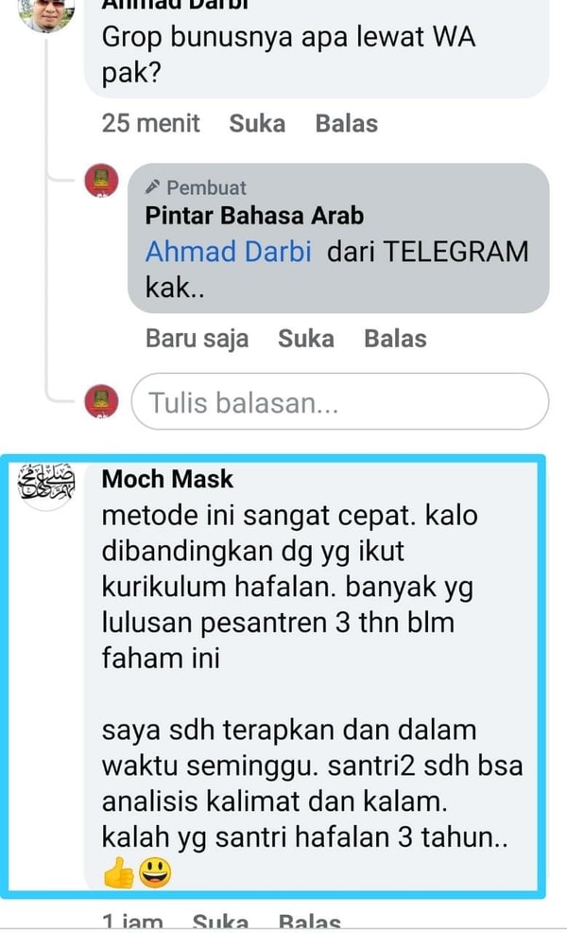
Task: Open the Moch Mask profile name
Action: coord(167,479)
